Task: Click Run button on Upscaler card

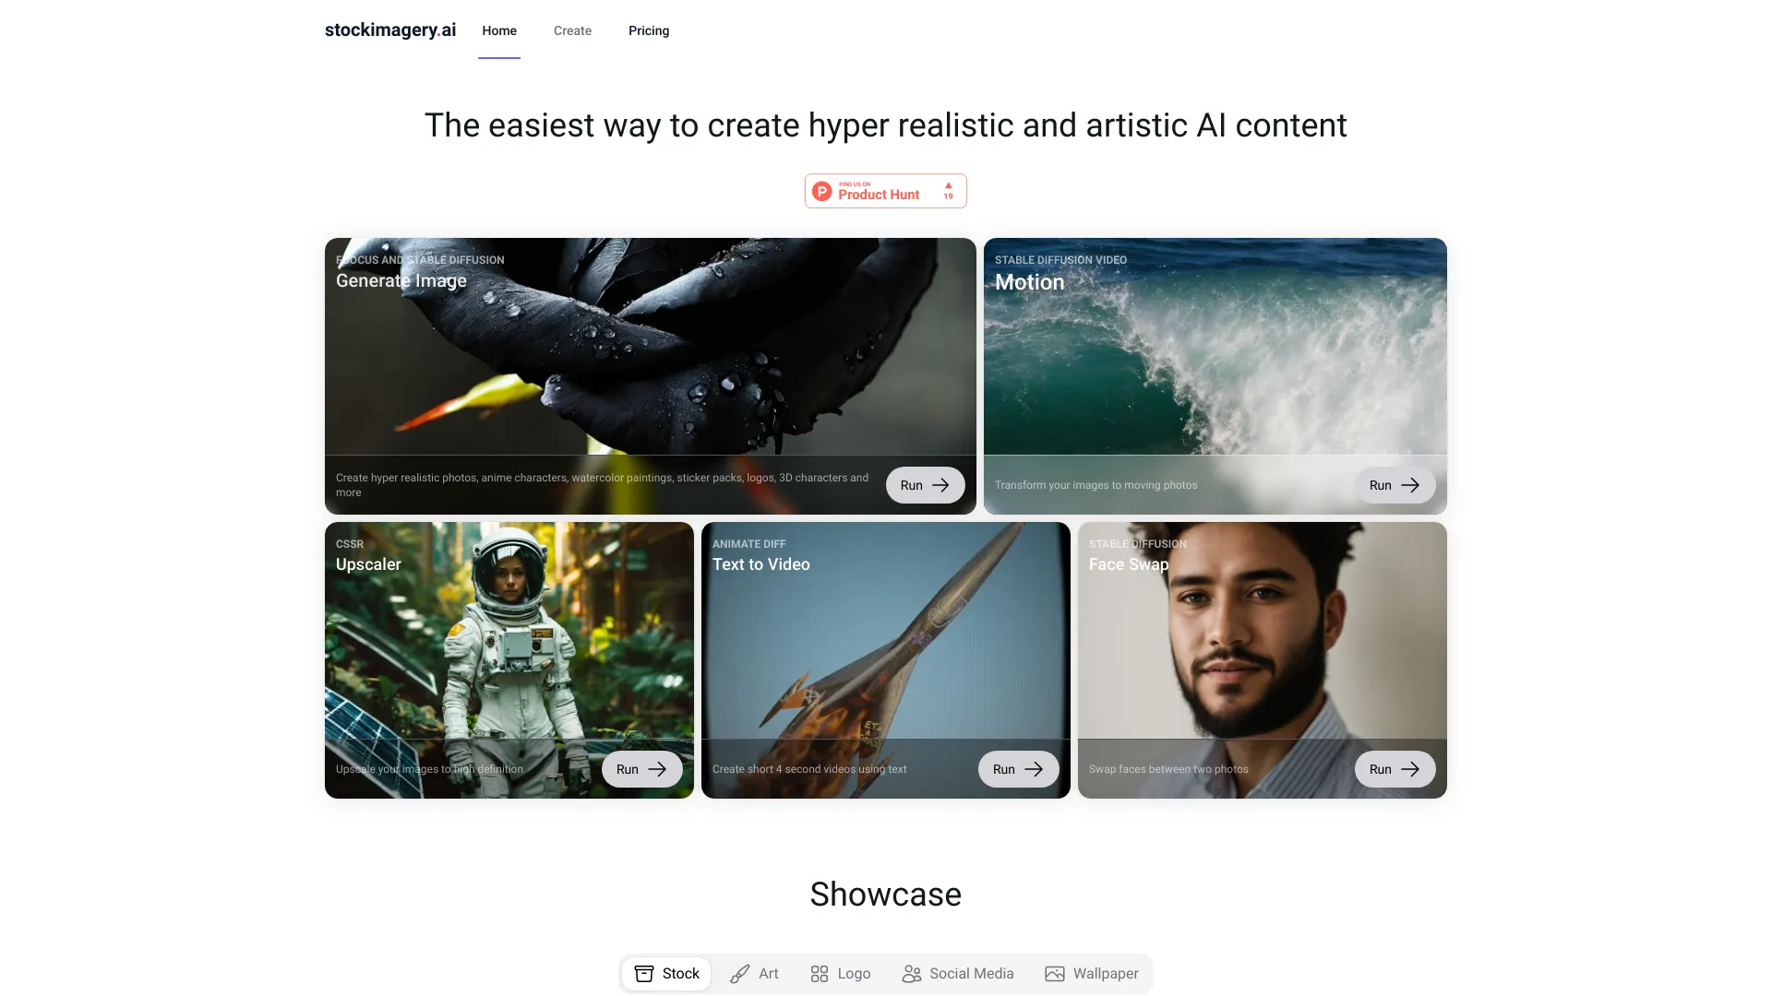Action: (x=641, y=768)
